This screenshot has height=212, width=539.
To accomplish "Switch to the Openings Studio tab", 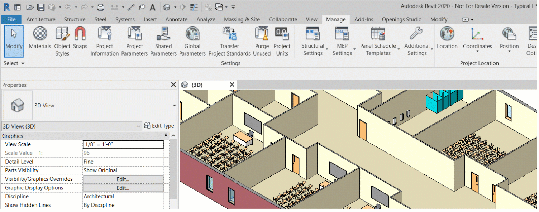I will [x=401, y=19].
